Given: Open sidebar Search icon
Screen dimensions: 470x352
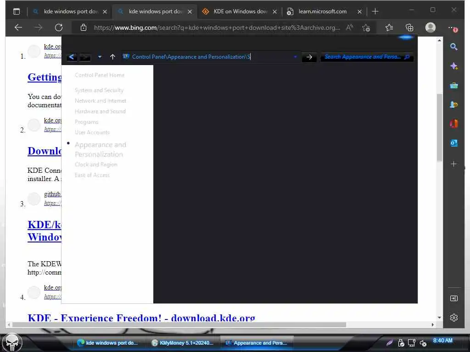Looking at the screenshot, I should pos(453,47).
